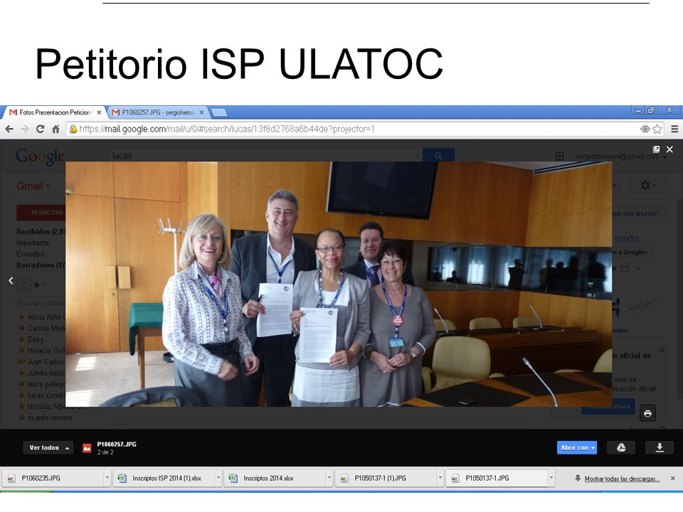
Task: Open the Google apps grid icon
Action: (560, 156)
